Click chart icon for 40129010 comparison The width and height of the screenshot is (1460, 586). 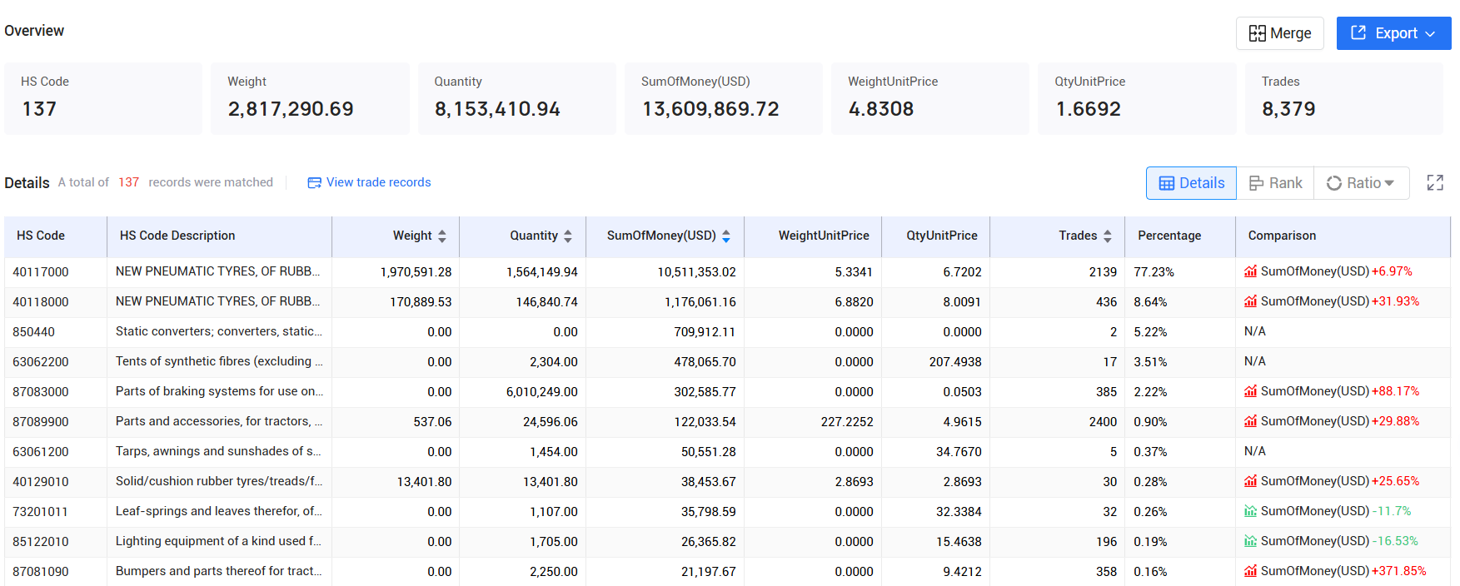[x=1250, y=481]
